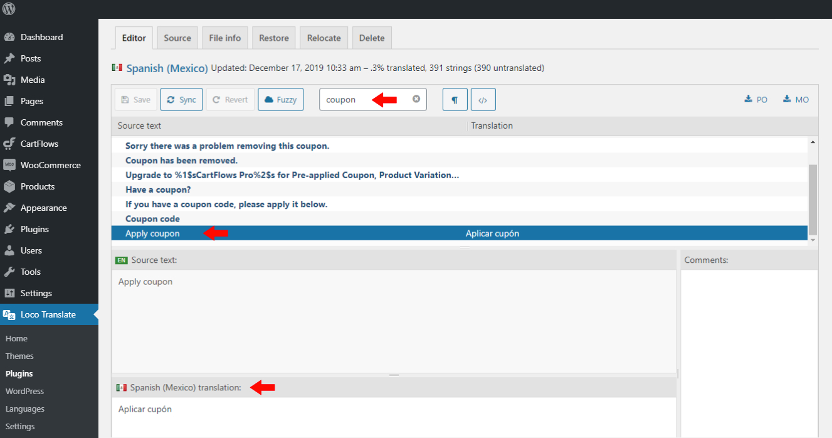The height and width of the screenshot is (438, 832).
Task: Click the Fuzzy cloud button
Action: coord(280,100)
